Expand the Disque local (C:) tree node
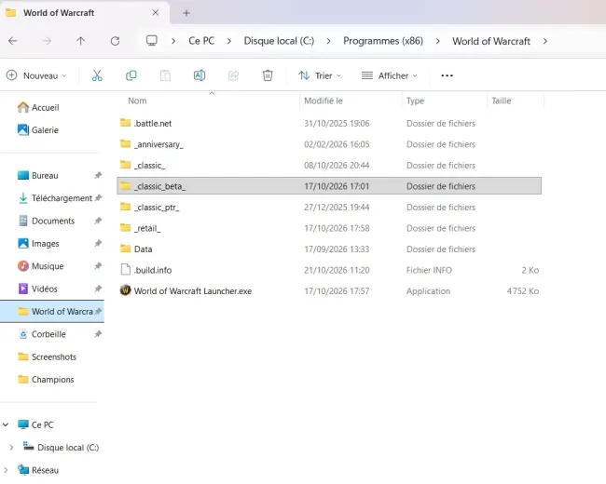 (11, 448)
